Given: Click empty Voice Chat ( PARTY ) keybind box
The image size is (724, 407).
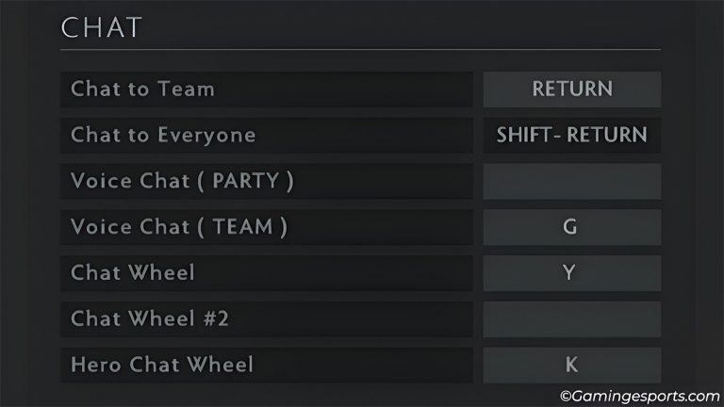Looking at the screenshot, I should point(572,181).
